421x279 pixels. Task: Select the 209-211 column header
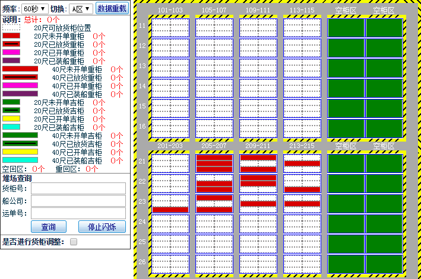point(258,145)
